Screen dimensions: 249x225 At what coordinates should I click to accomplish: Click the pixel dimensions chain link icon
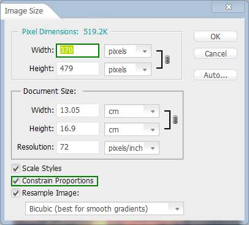(x=167, y=59)
